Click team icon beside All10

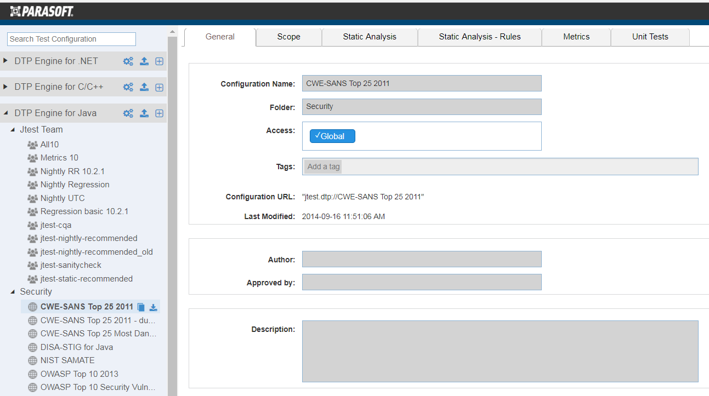pos(32,145)
